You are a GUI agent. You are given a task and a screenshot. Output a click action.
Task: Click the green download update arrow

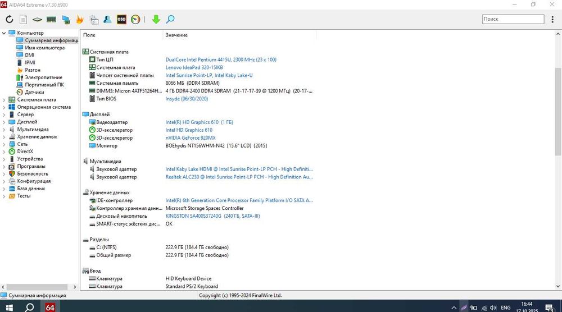click(156, 19)
